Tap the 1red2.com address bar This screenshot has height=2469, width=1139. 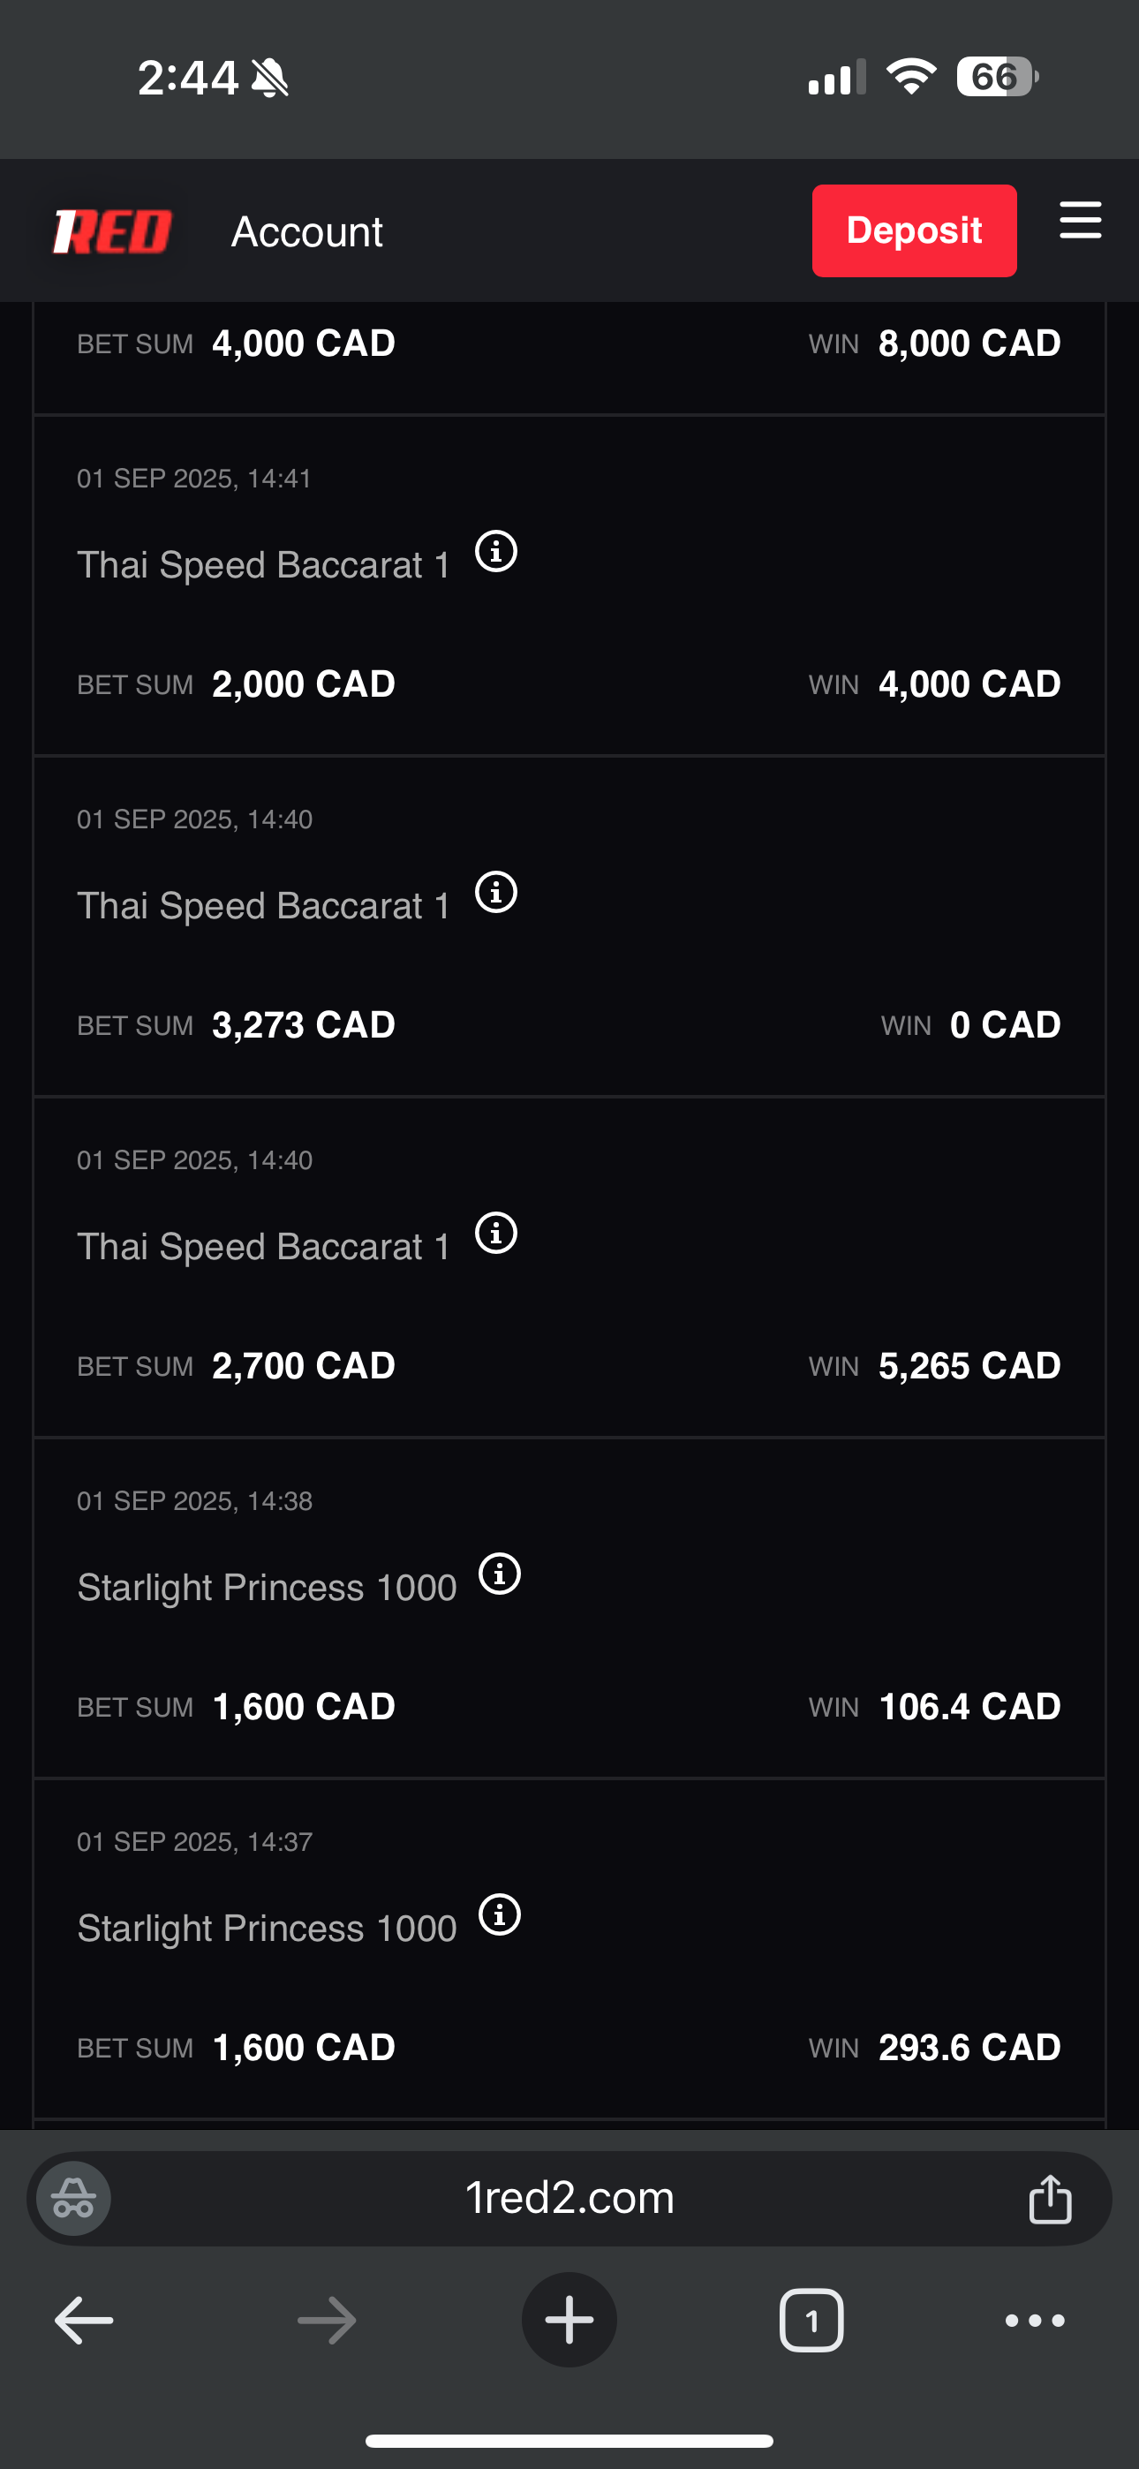(569, 2199)
